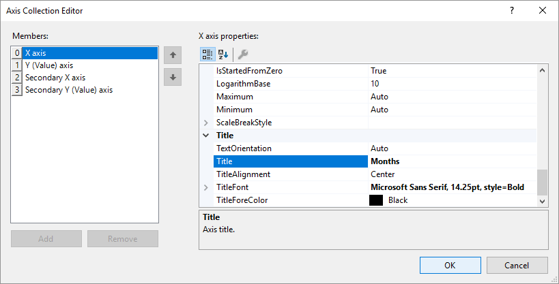Switch to Alphabetical property sorting
559x284 pixels.
(x=223, y=54)
